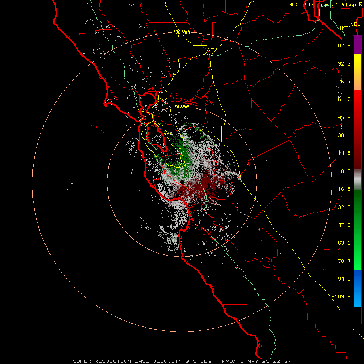
Task: Pick the black TH segment of color bar
Action: click(x=357, y=315)
